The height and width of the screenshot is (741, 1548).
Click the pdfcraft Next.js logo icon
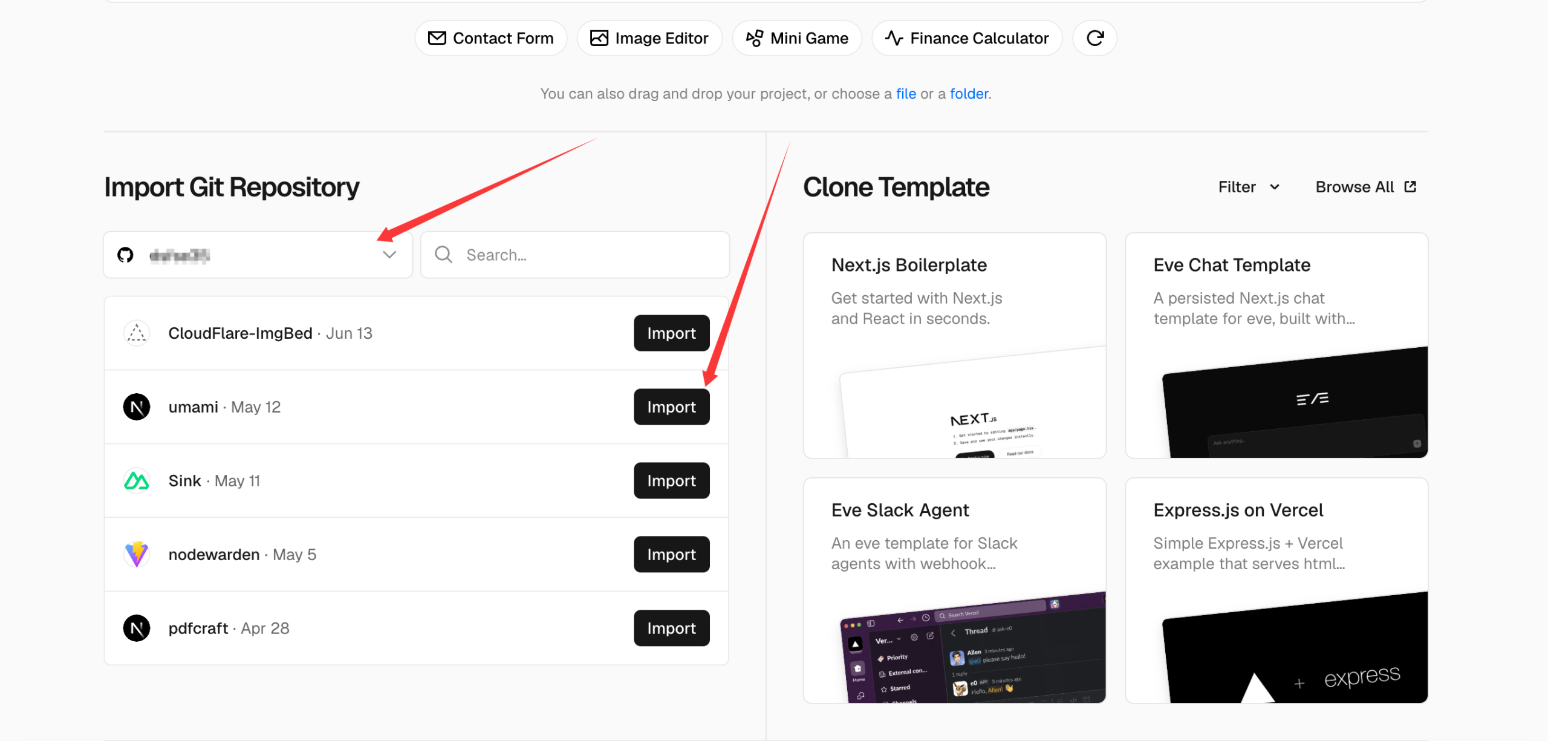click(x=137, y=628)
